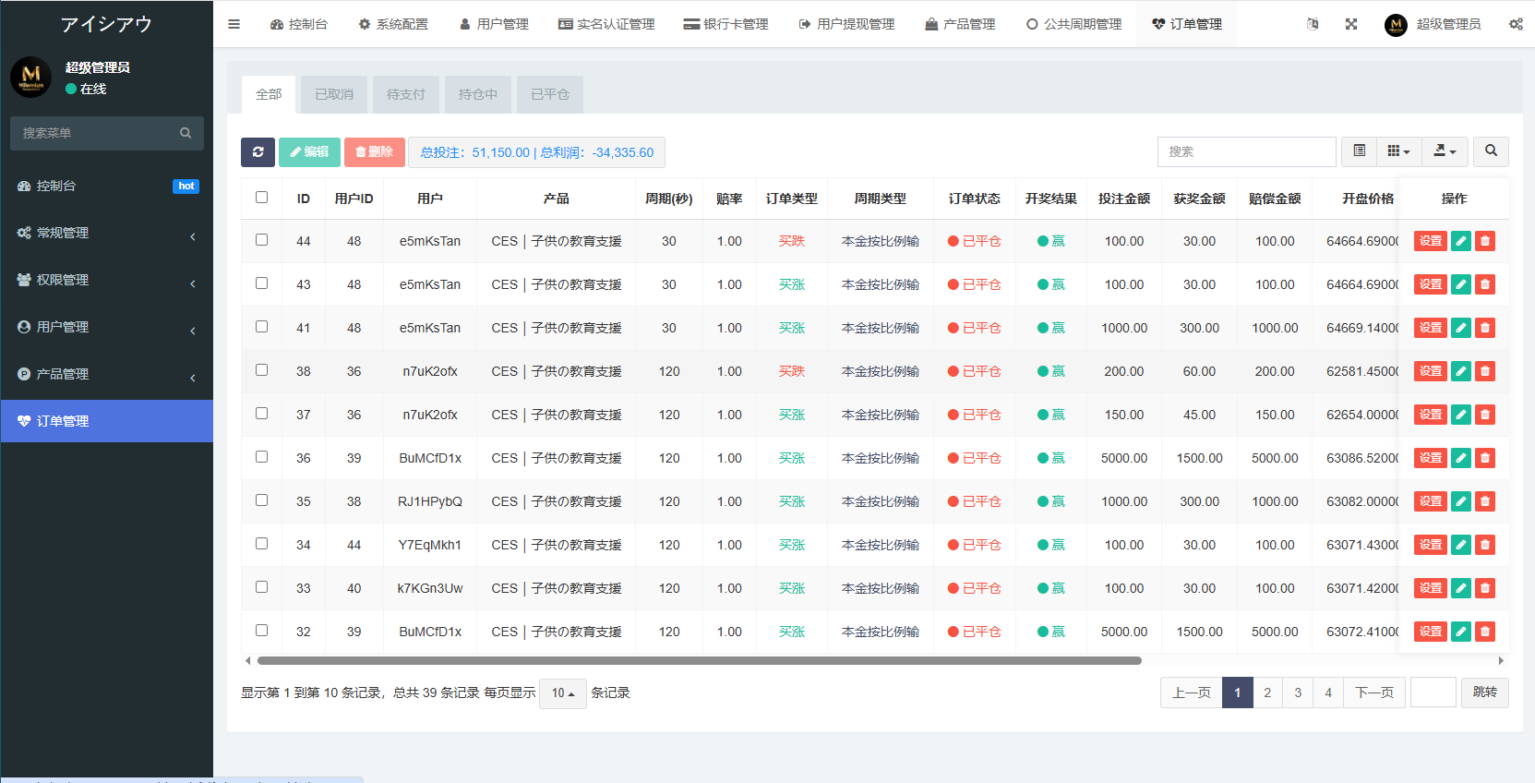Viewport: 1535px width, 783px height.
Task: Click the table 搜索 input field
Action: click(x=1246, y=151)
